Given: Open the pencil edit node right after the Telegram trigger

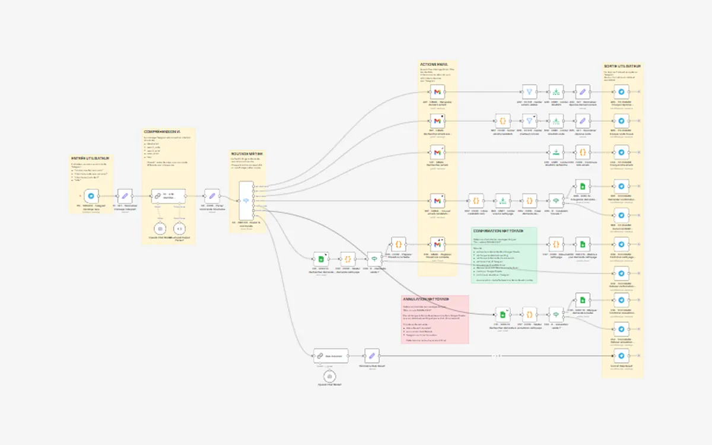Looking at the screenshot, I should coord(125,196).
